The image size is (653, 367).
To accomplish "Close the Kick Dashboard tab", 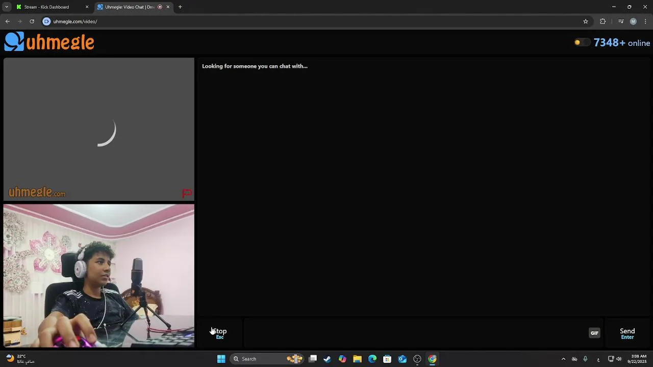I will [87, 7].
